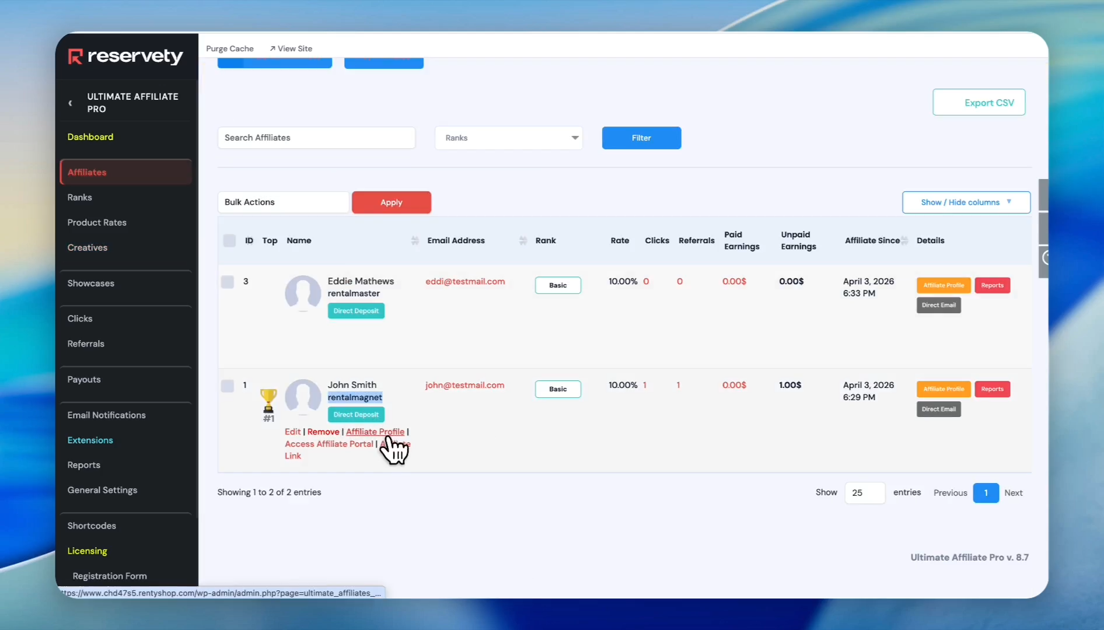Click the gold trophy #1 icon
The image size is (1104, 630).
click(268, 401)
